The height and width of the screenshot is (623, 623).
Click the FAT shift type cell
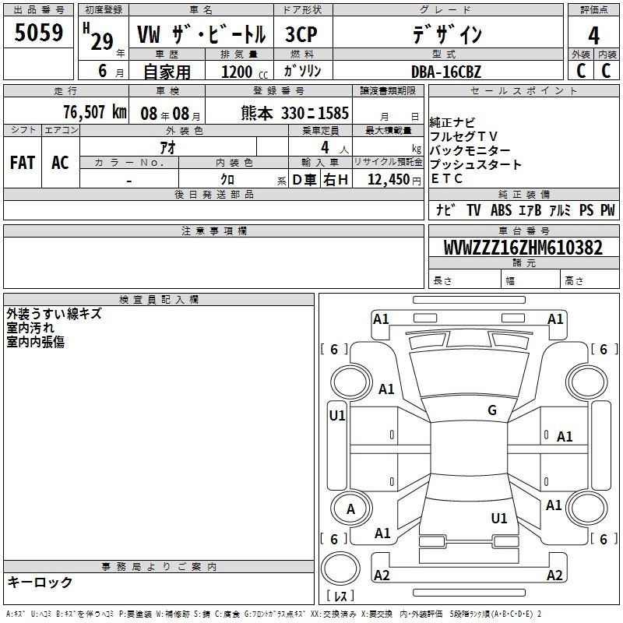pyautogui.click(x=23, y=162)
